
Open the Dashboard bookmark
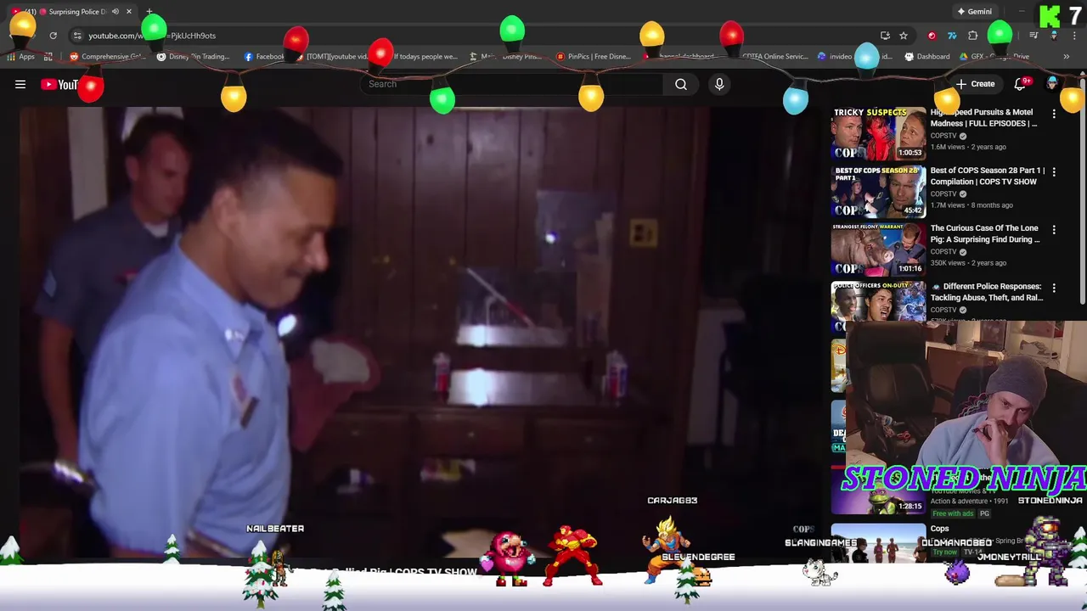(x=927, y=57)
